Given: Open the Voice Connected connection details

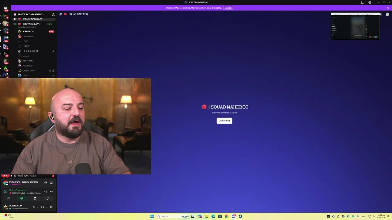Looking at the screenshot, I should (18, 190).
